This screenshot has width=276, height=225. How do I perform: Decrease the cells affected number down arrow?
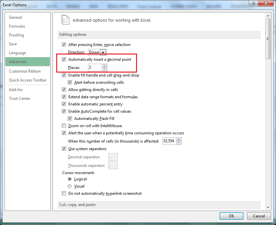click(179, 143)
